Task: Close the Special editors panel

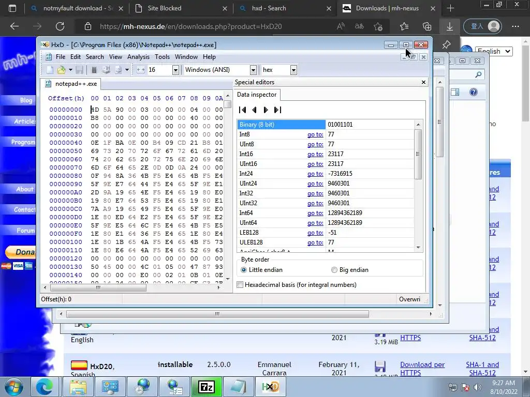Action: (x=423, y=82)
